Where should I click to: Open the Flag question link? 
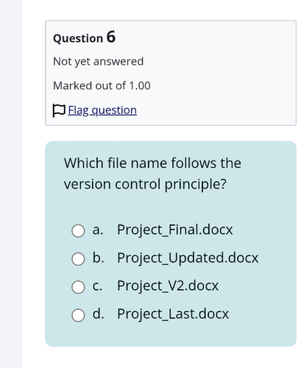click(x=102, y=110)
